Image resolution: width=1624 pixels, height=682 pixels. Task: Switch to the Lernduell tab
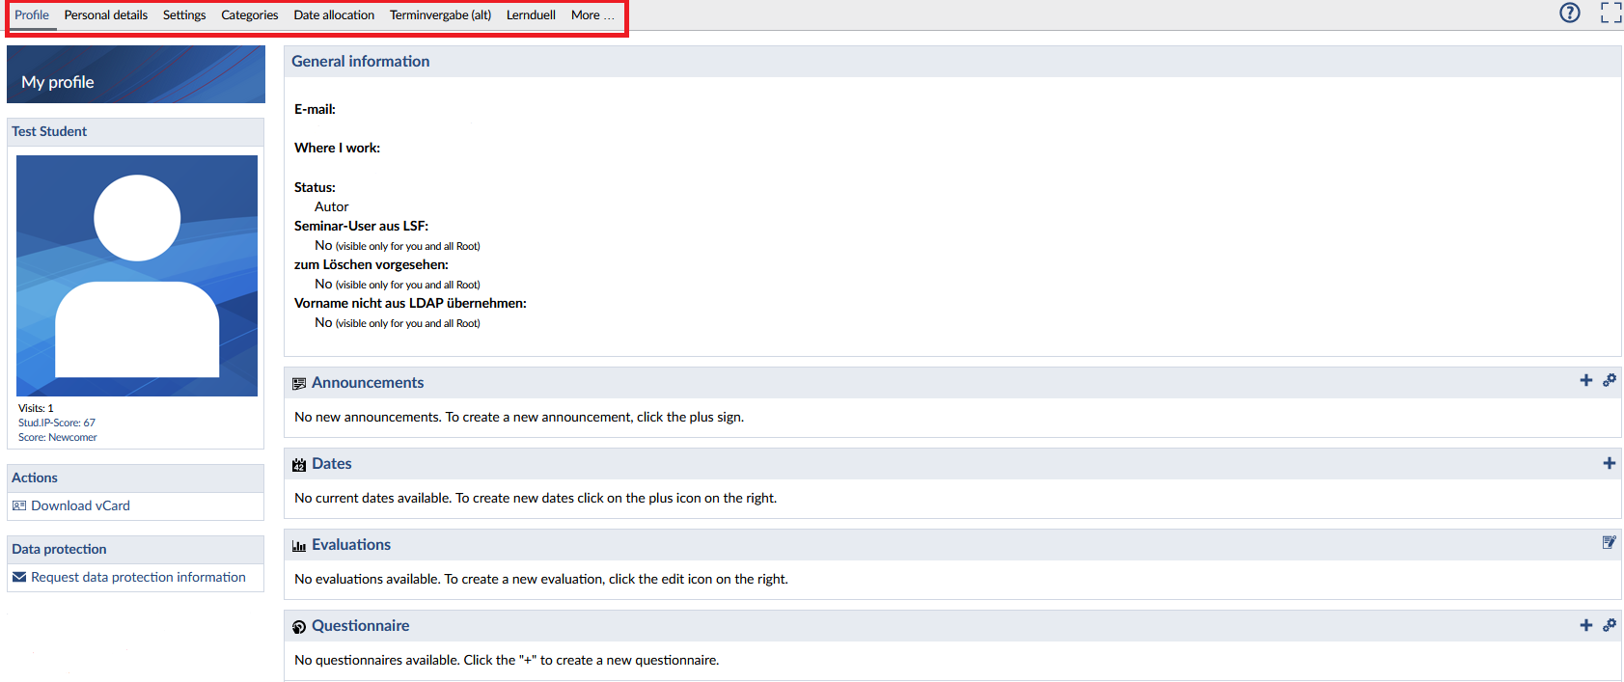point(531,15)
